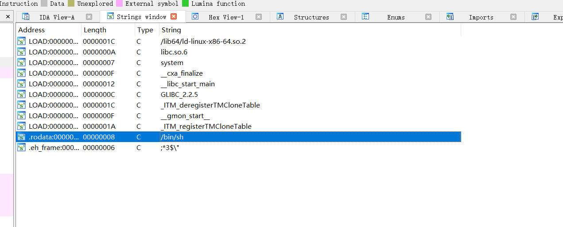Click the Lumina function green legend swatch
Viewport: 563px width, 227px height.
pos(185,4)
